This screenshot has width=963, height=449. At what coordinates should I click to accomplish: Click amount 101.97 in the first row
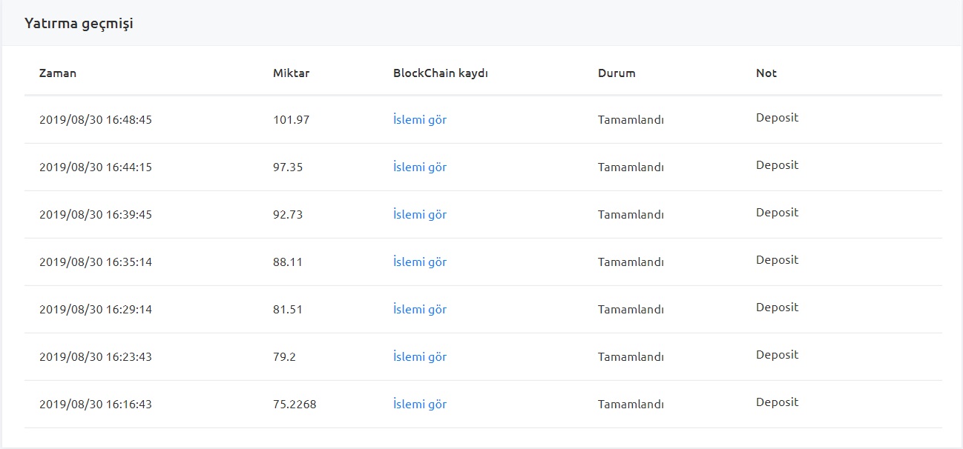click(292, 119)
